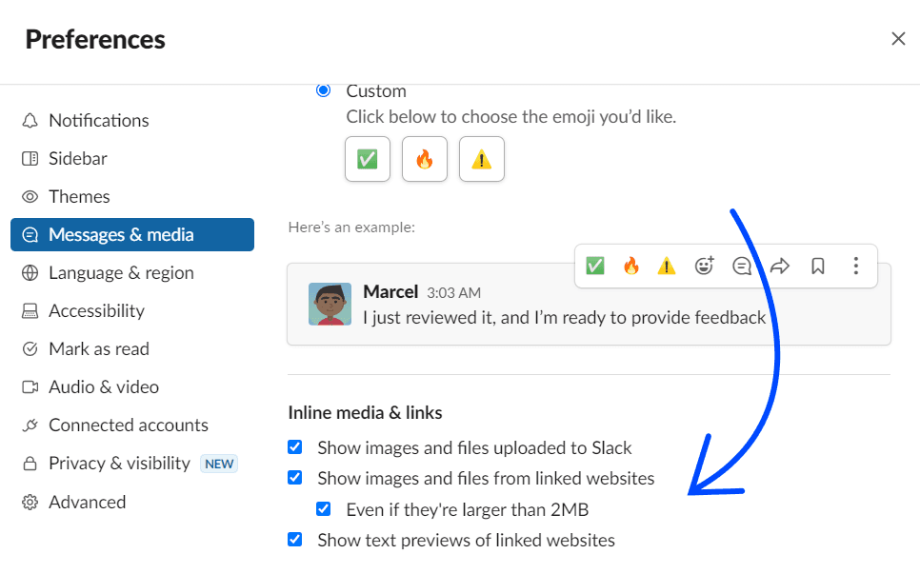Uncheck Show images and files uploaded to Slack
This screenshot has width=920, height=574.
point(295,447)
